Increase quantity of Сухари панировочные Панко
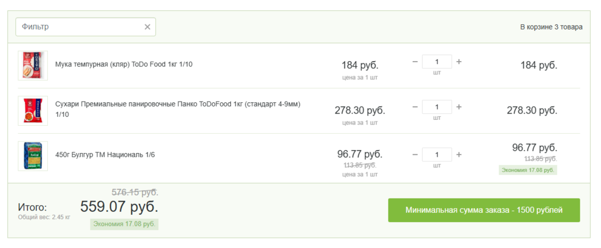This screenshot has width=601, height=248. click(x=459, y=107)
